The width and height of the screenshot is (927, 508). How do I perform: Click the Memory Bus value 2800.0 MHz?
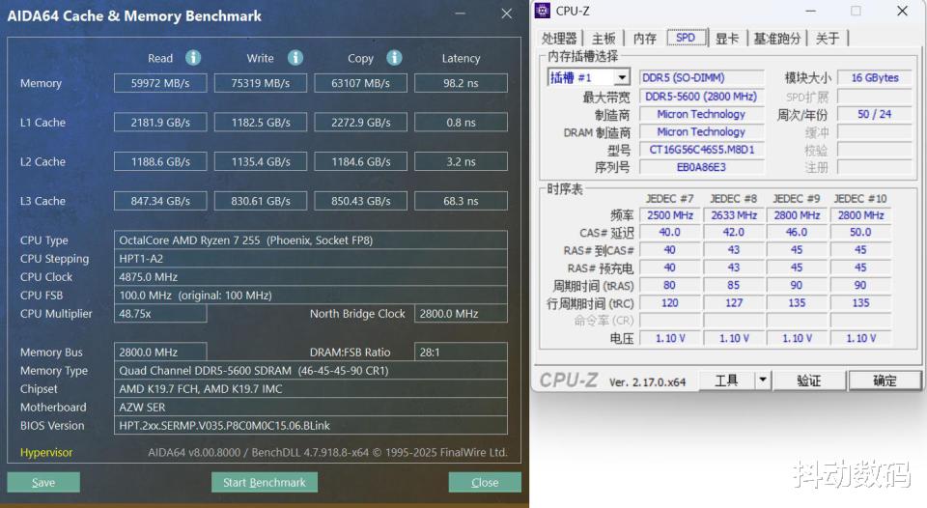[x=160, y=352]
